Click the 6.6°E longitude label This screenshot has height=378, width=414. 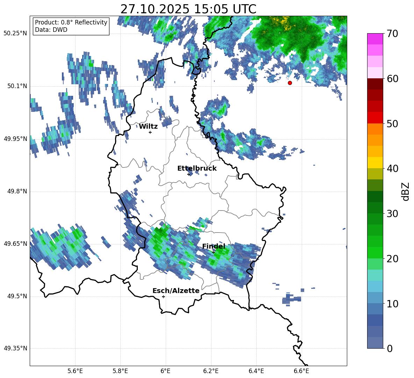pyautogui.click(x=301, y=371)
